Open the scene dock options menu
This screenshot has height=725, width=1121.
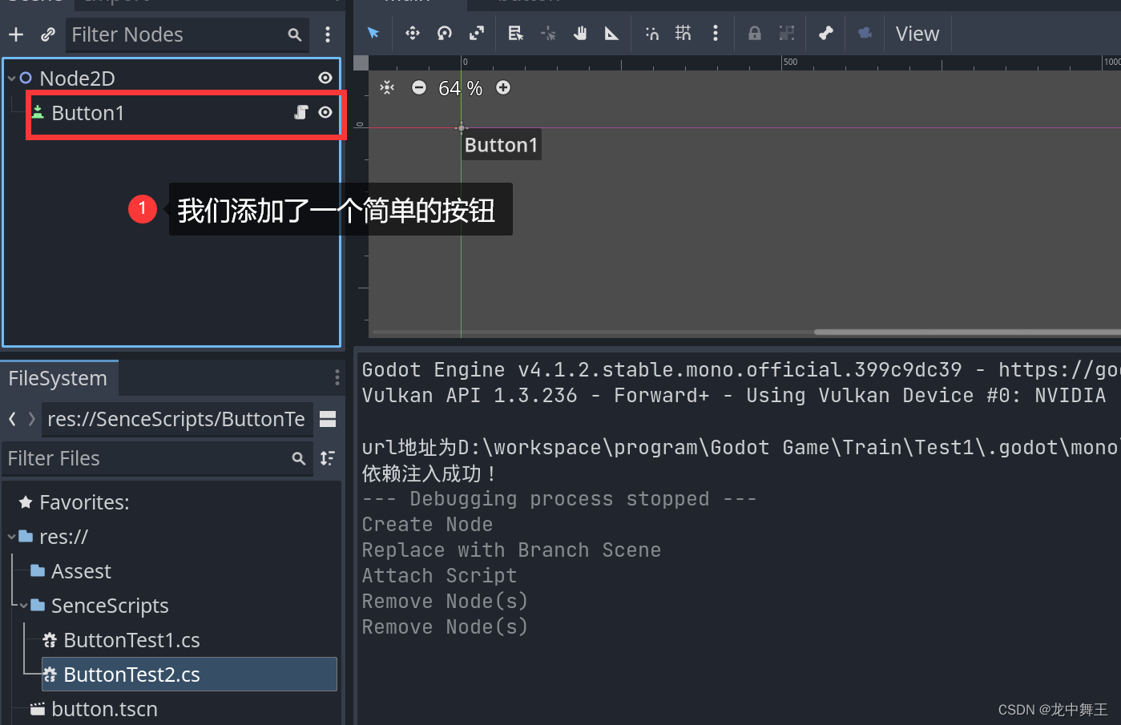[x=328, y=34]
